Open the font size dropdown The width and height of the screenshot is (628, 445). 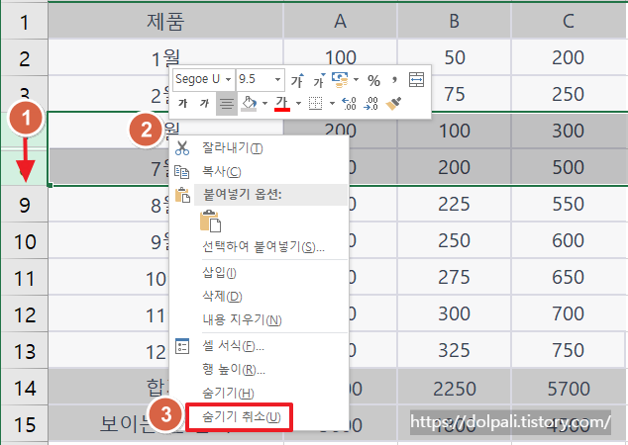click(x=277, y=79)
